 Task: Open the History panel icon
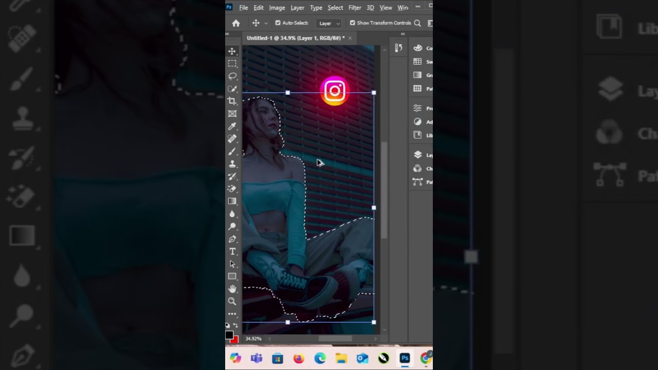click(398, 48)
